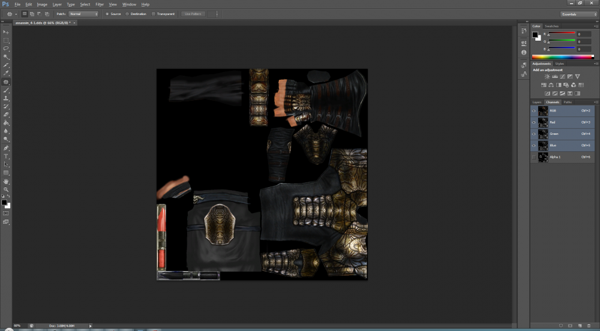Select the Horizontal Type tool
Image resolution: width=600 pixels, height=331 pixels.
6,157
